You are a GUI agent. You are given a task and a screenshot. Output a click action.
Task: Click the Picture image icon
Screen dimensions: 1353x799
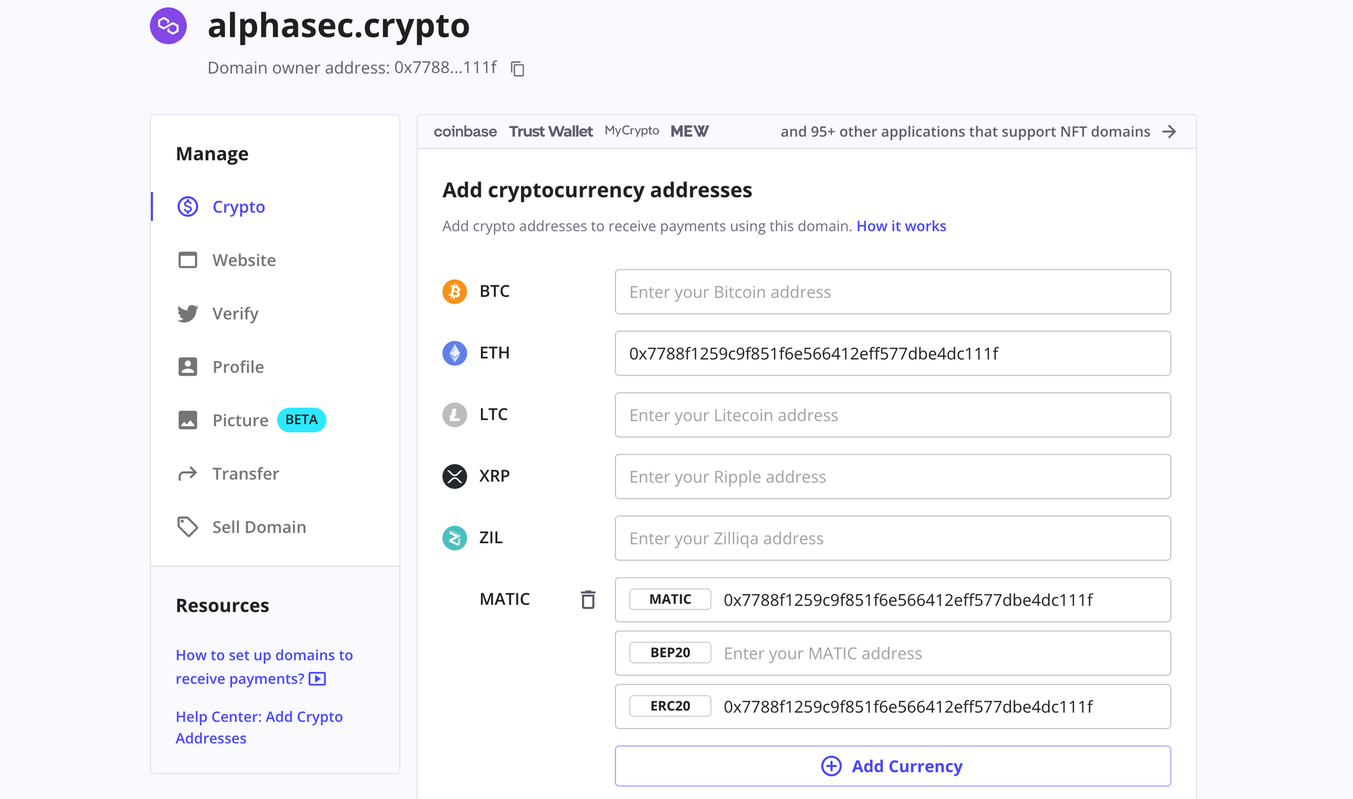187,420
